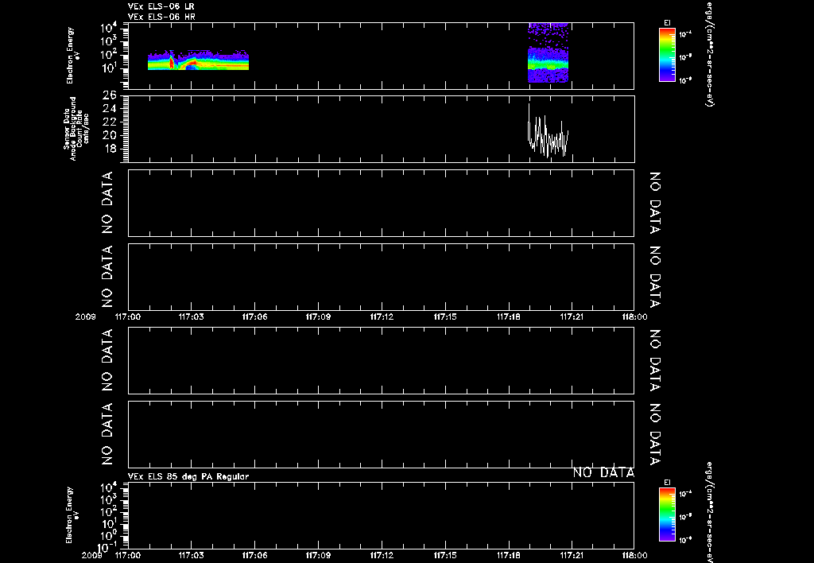Select the 'VEx ELS-06 LR' title text

(x=161, y=6)
